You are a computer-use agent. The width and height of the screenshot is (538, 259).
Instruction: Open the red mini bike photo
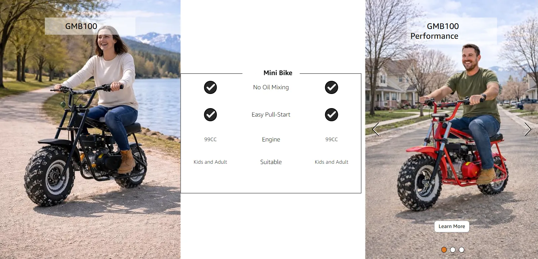[451, 129]
